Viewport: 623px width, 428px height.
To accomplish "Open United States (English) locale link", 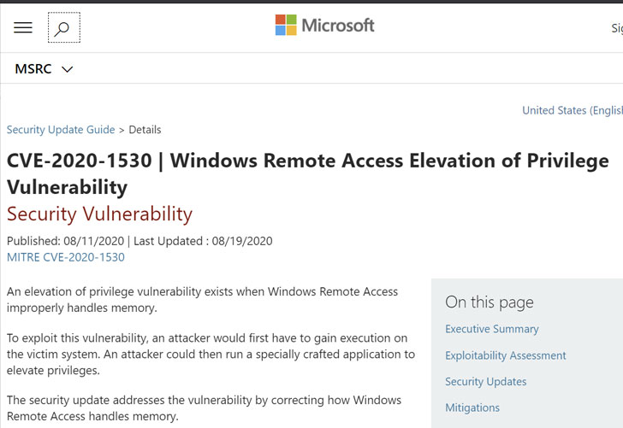I will click(x=573, y=110).
